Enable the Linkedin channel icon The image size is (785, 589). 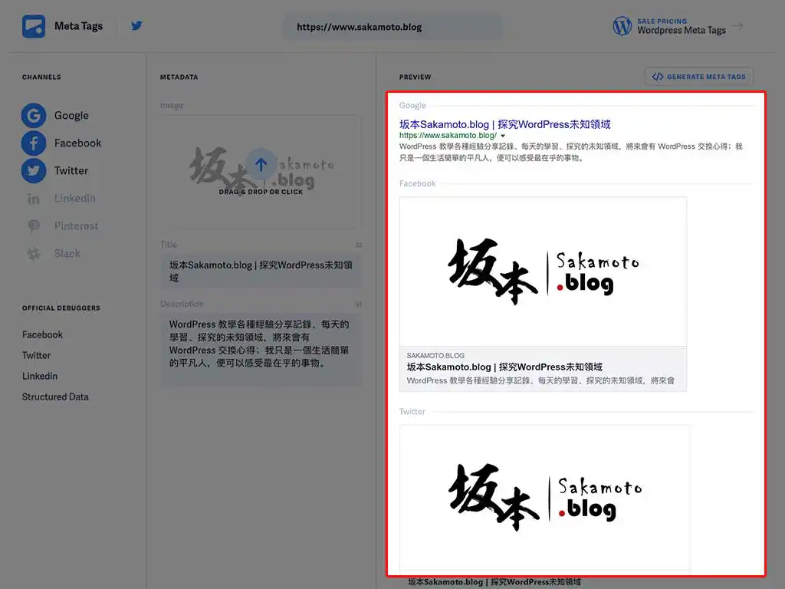click(x=33, y=199)
